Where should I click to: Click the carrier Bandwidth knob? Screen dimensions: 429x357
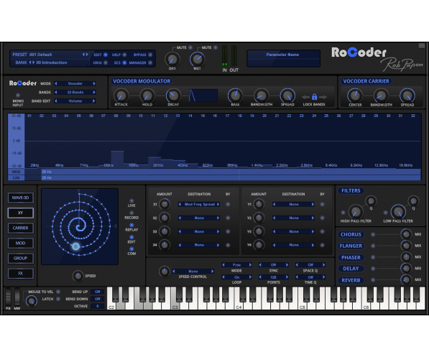(381, 96)
